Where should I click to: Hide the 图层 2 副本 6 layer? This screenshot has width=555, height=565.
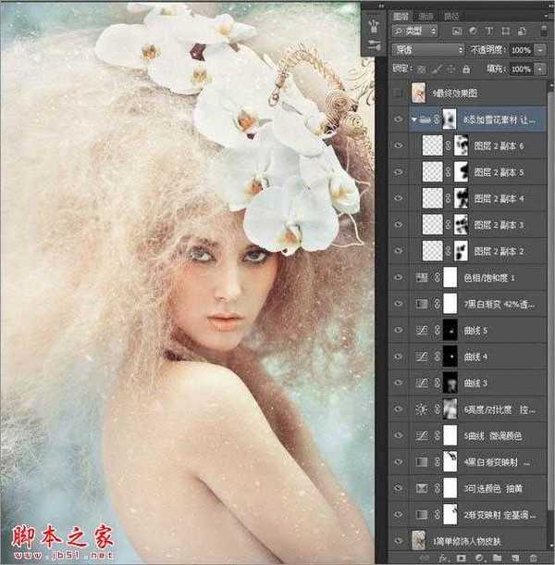tap(400, 145)
